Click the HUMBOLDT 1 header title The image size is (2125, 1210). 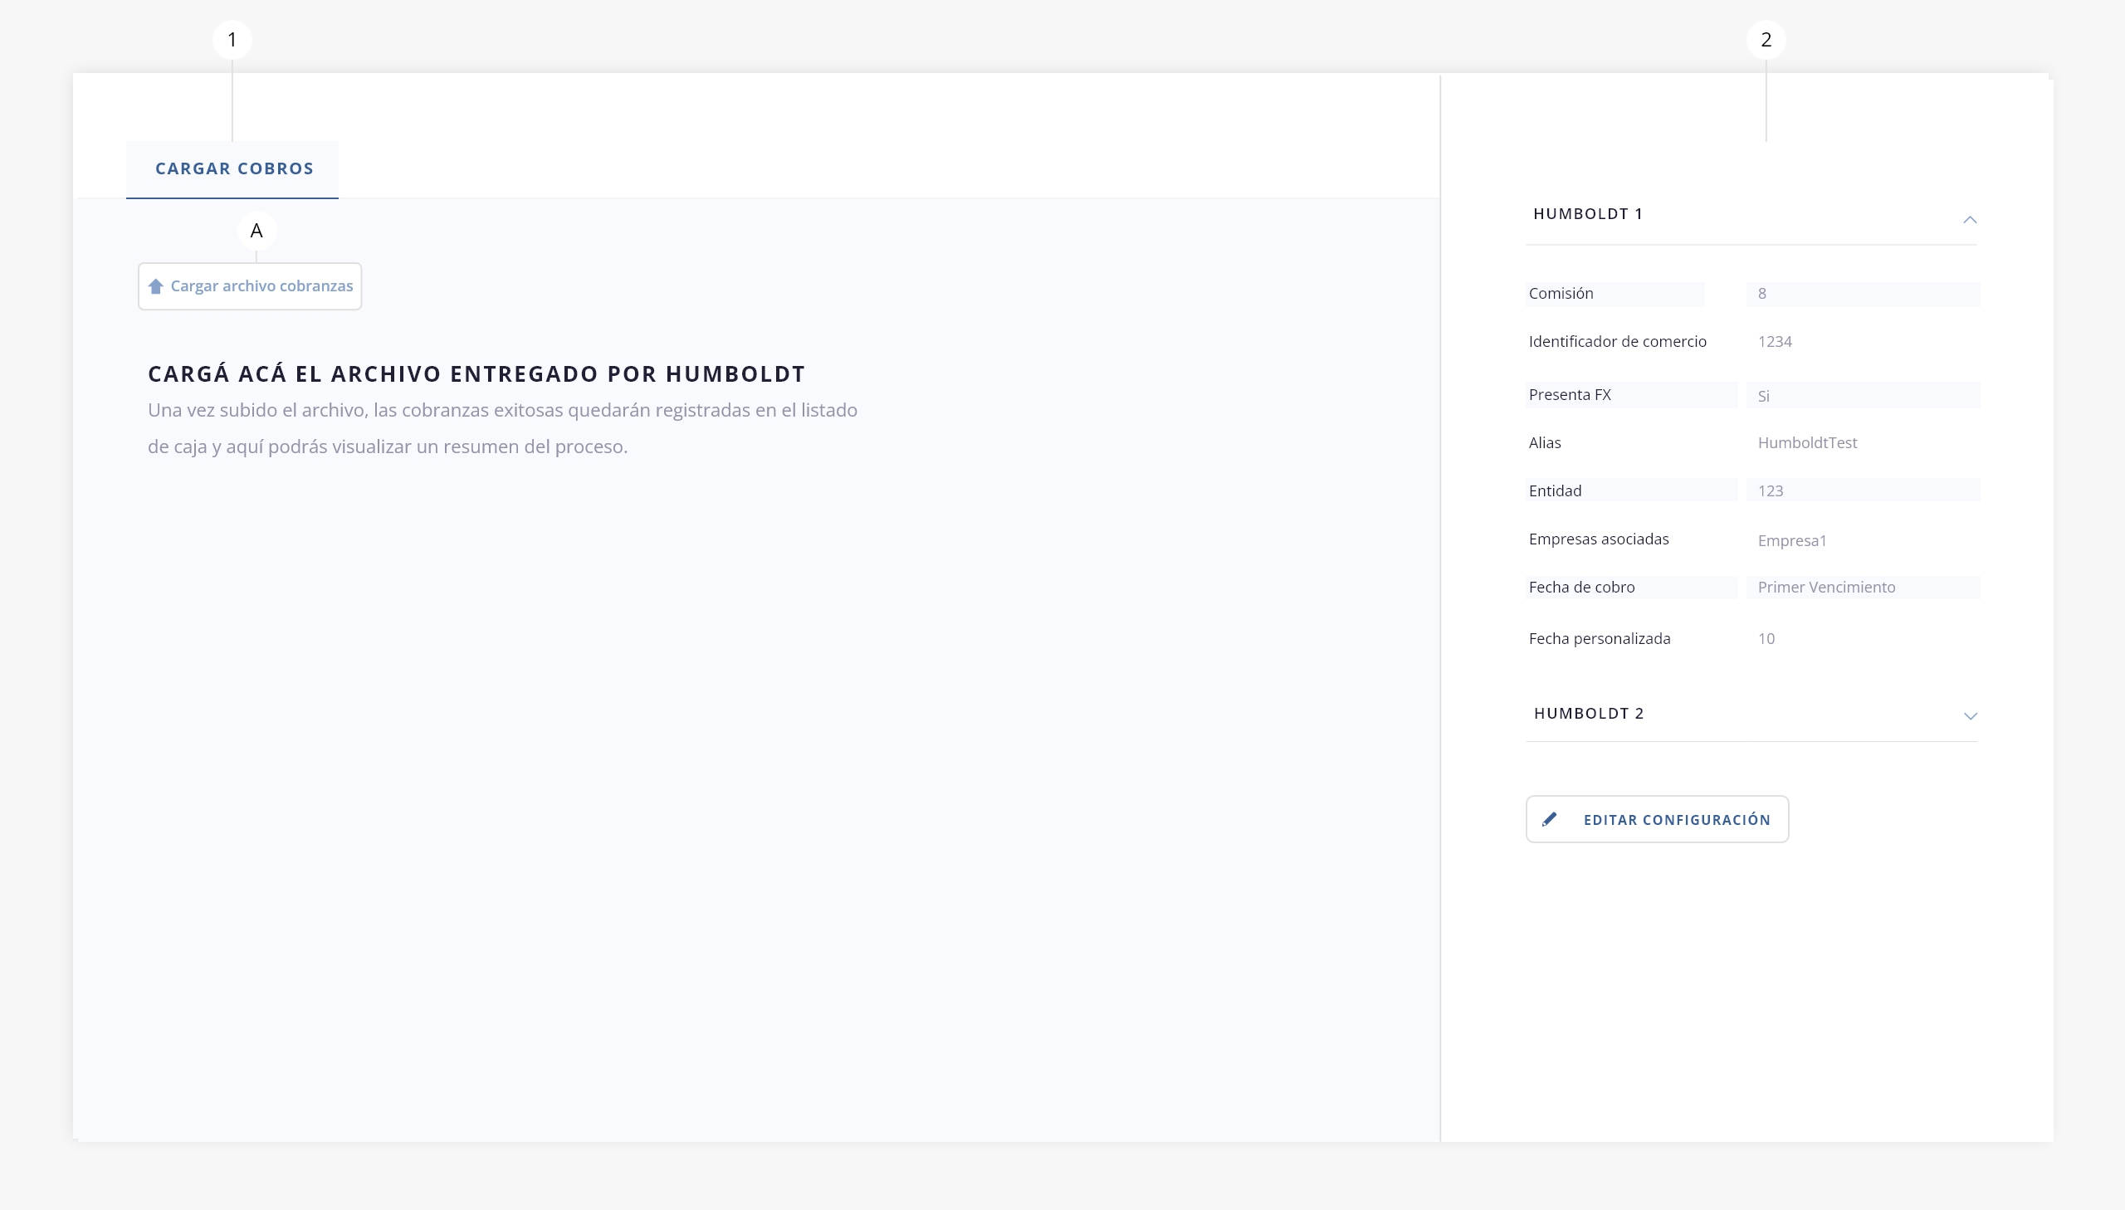click(x=1587, y=213)
